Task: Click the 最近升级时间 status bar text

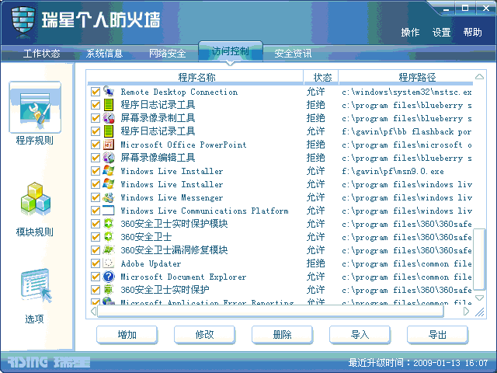Action: pyautogui.click(x=418, y=363)
